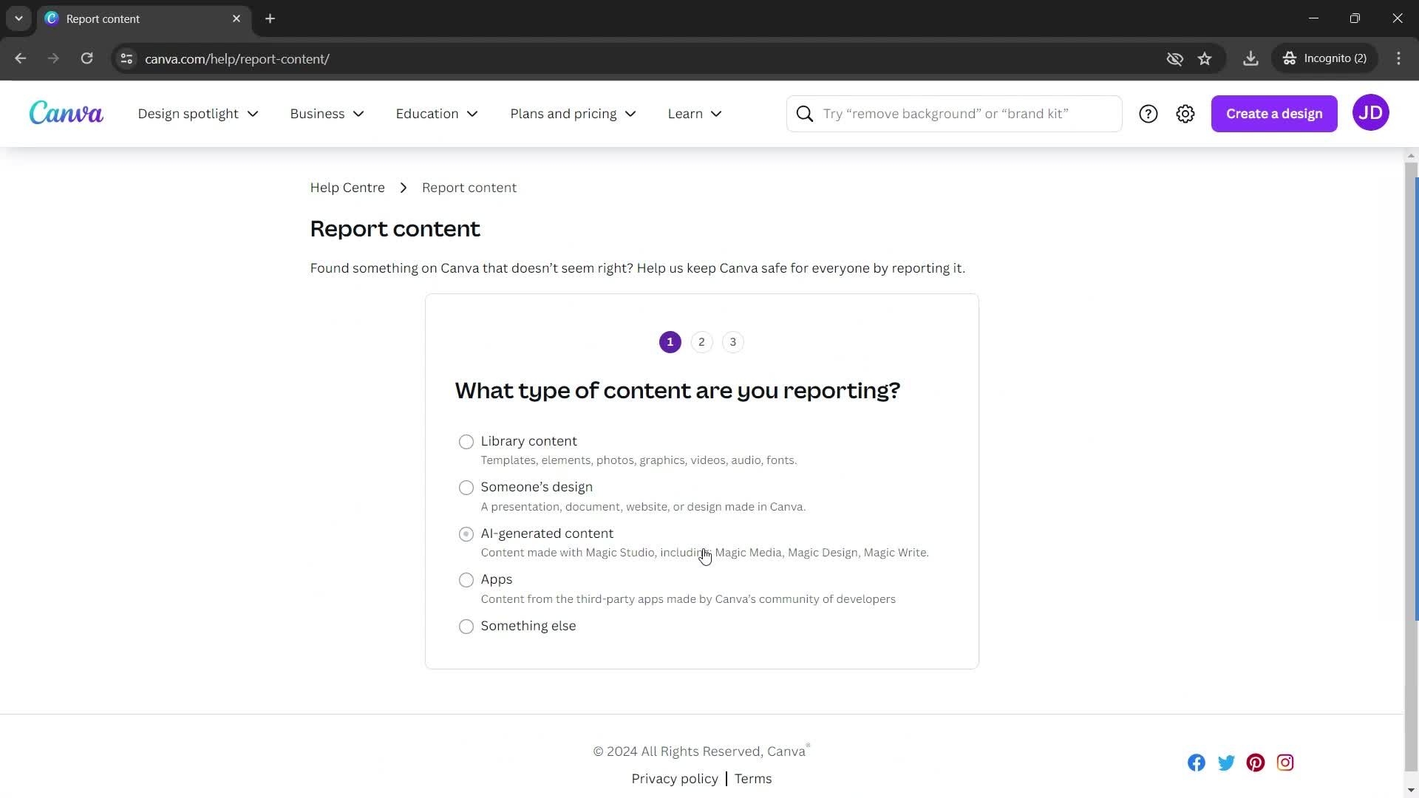Open the search bar icon
This screenshot has width=1419, height=798.
click(x=805, y=113)
